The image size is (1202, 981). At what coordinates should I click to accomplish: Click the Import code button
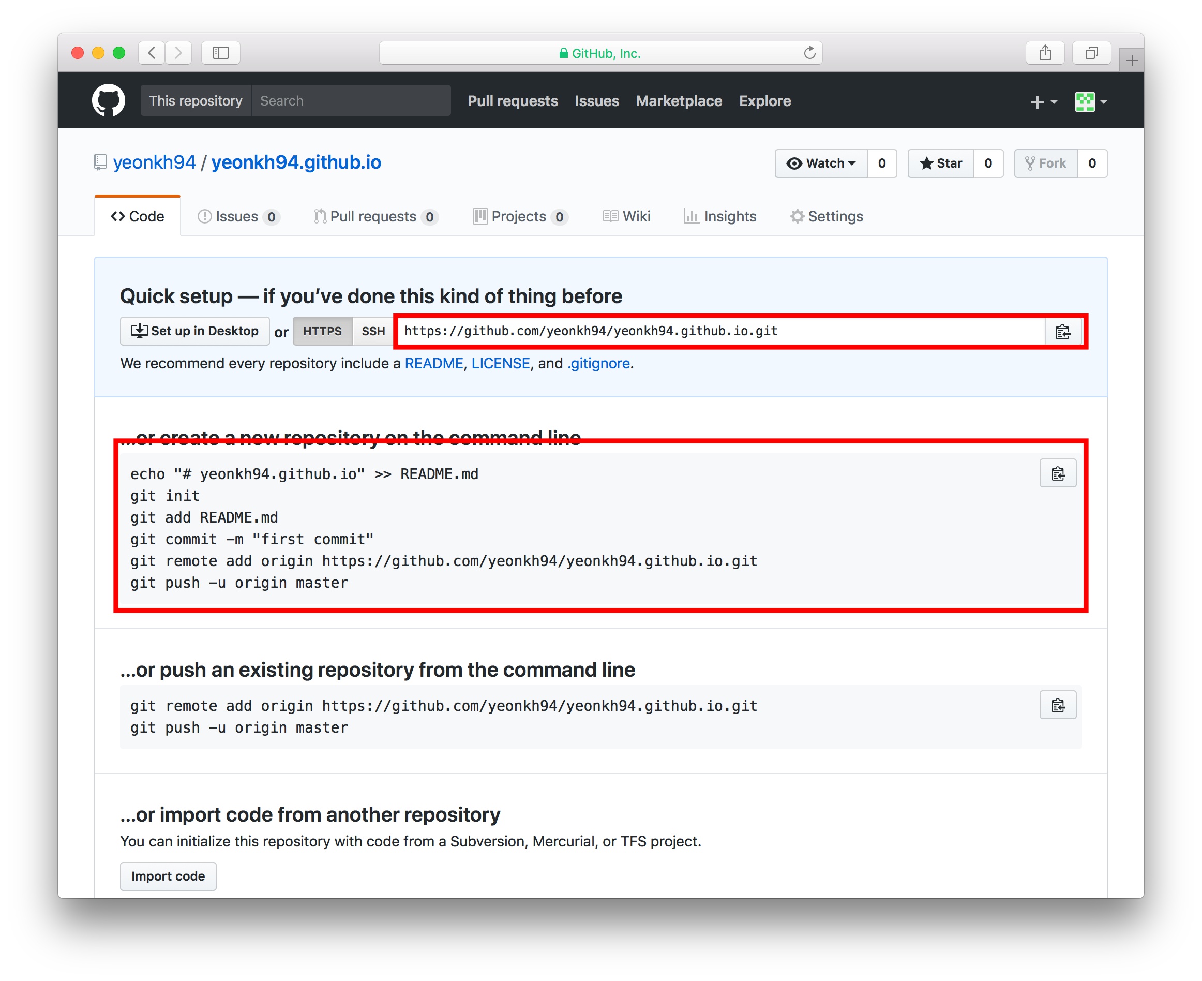[x=168, y=876]
